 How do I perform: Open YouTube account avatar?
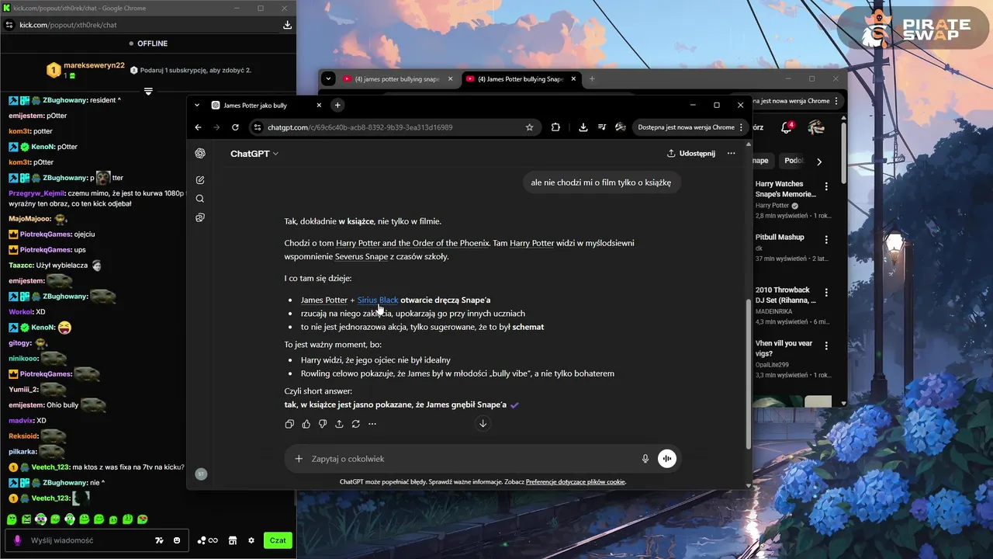tap(815, 127)
